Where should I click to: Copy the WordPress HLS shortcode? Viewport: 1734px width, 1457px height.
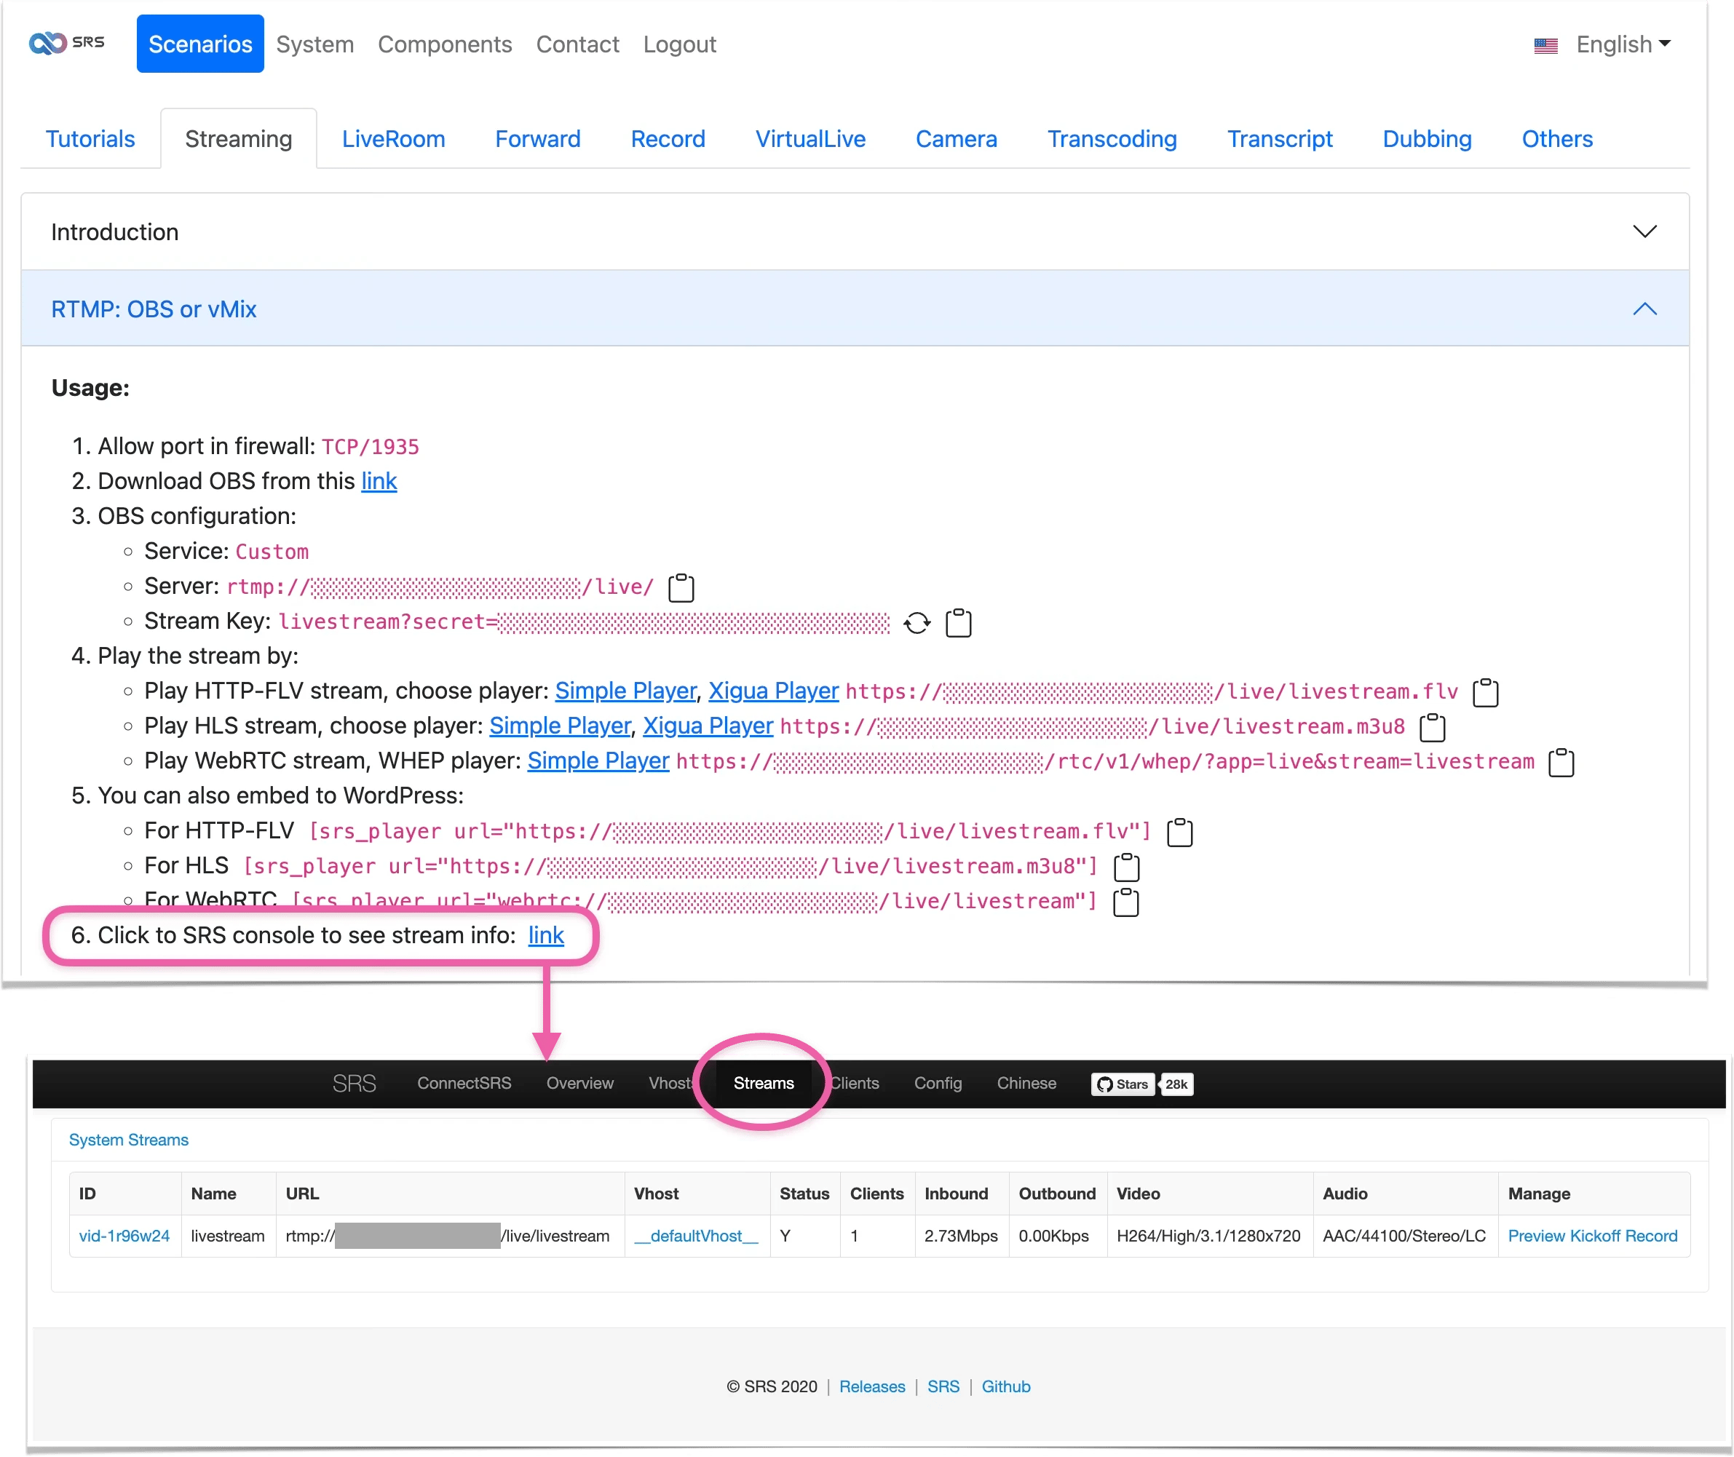point(1126,868)
